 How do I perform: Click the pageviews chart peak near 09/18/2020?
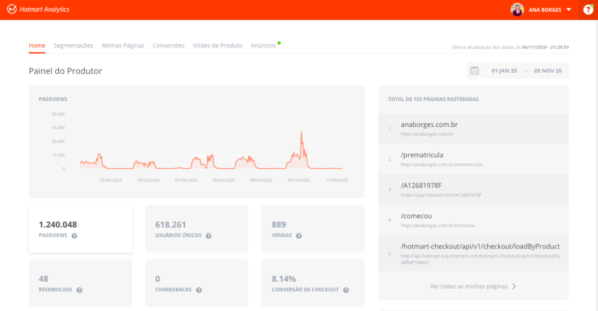[x=301, y=132]
